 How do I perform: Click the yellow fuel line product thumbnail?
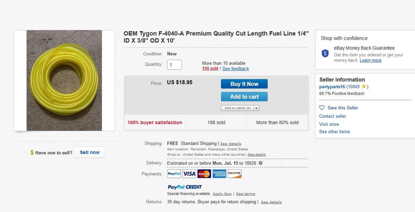click(x=64, y=81)
